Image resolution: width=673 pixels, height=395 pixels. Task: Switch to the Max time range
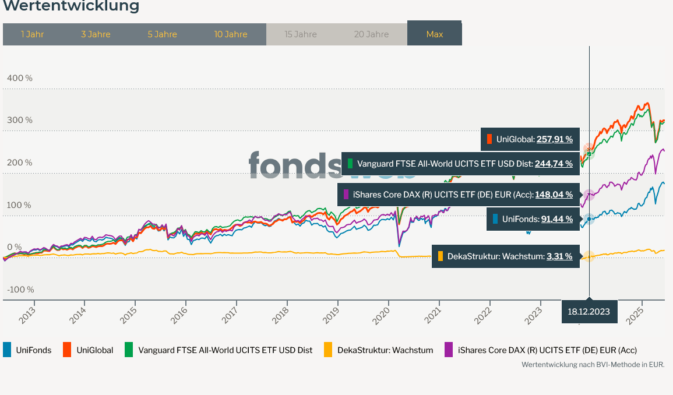click(435, 34)
